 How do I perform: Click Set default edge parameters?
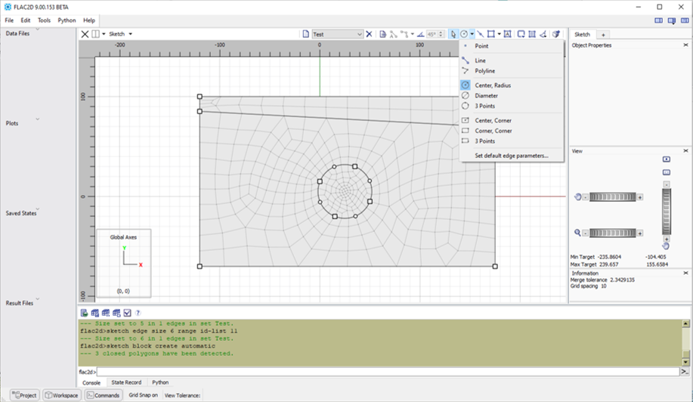512,156
